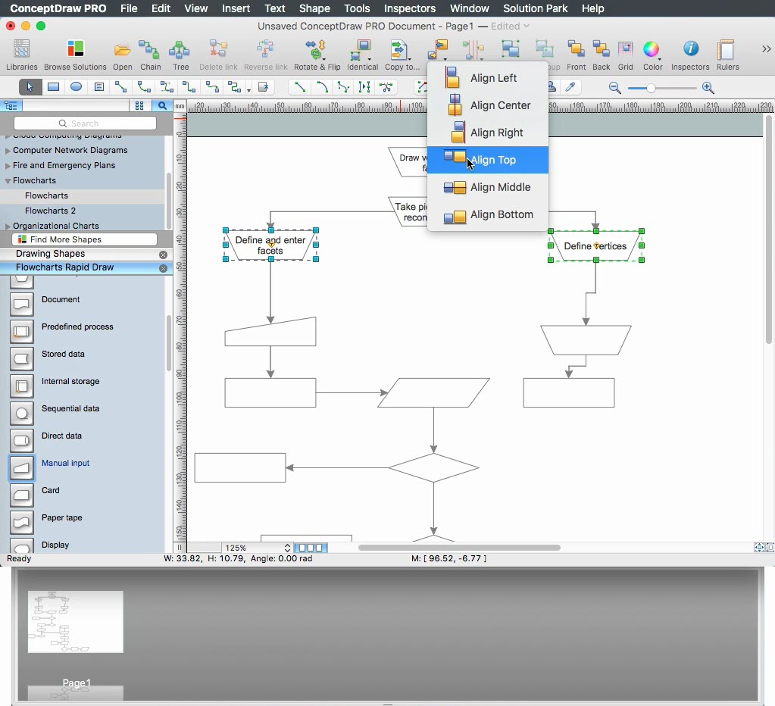Viewport: 775px width, 706px height.
Task: Select the ellipse drawing tool
Action: pos(77,87)
